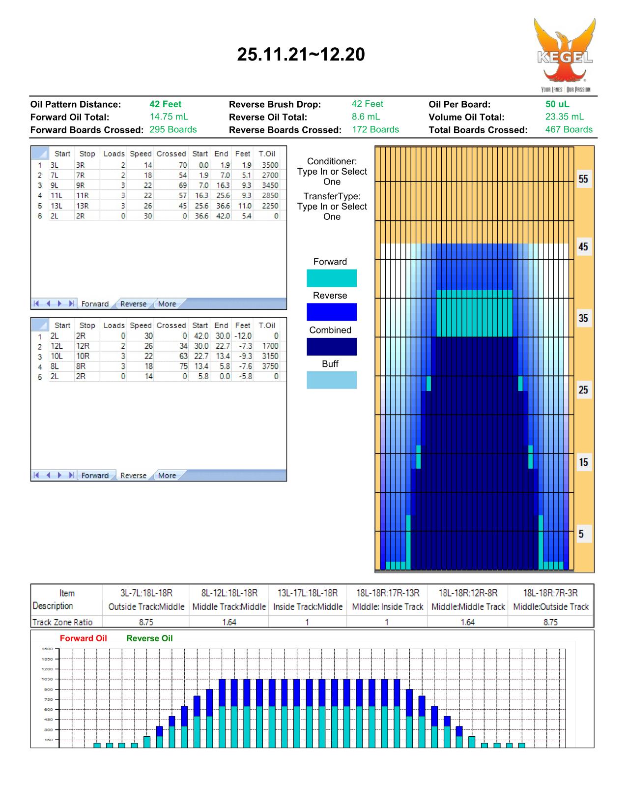Select the light blue Buff swatch

pos(332,380)
